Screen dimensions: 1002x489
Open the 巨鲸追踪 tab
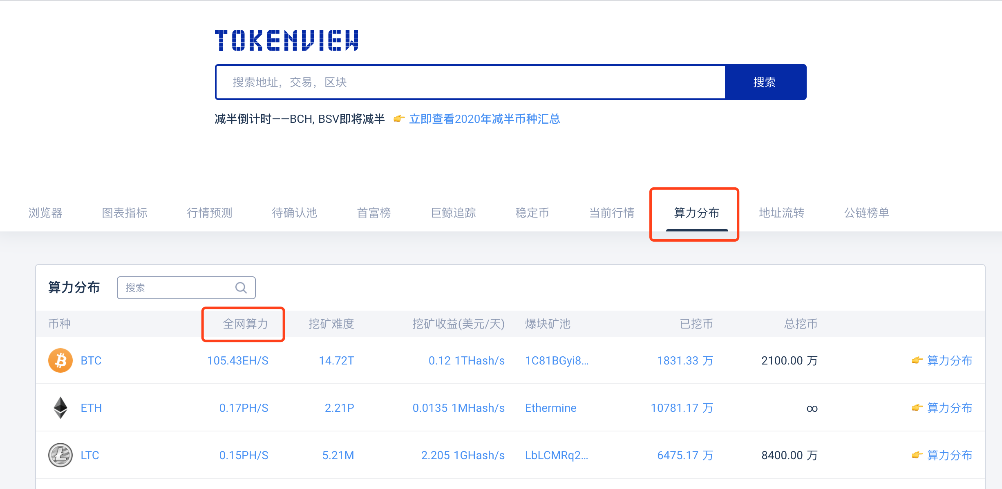click(453, 213)
